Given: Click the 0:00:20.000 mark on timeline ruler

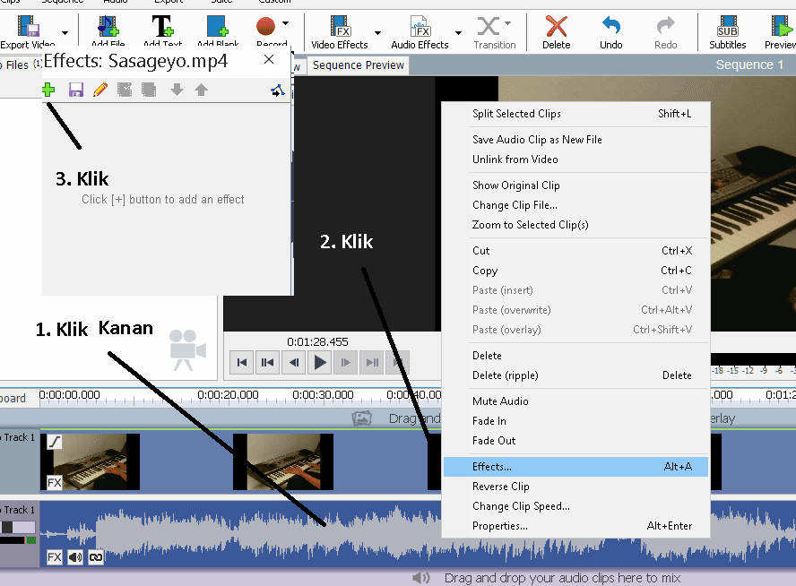Looking at the screenshot, I should point(228,395).
